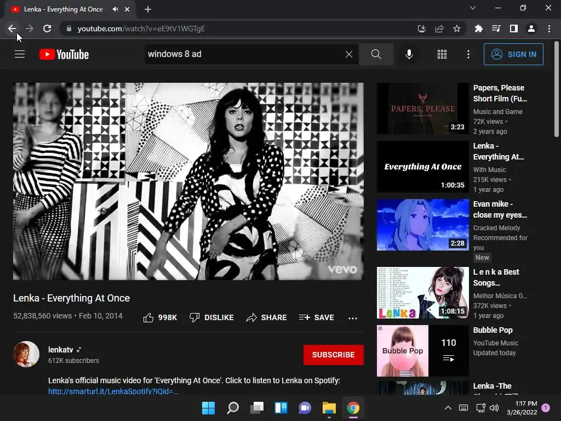Sign in to YouTube
The height and width of the screenshot is (421, 561).
pos(513,54)
